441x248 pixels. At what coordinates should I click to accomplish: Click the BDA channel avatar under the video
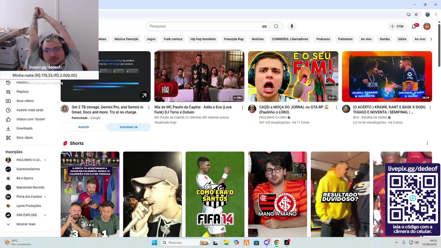point(346,109)
